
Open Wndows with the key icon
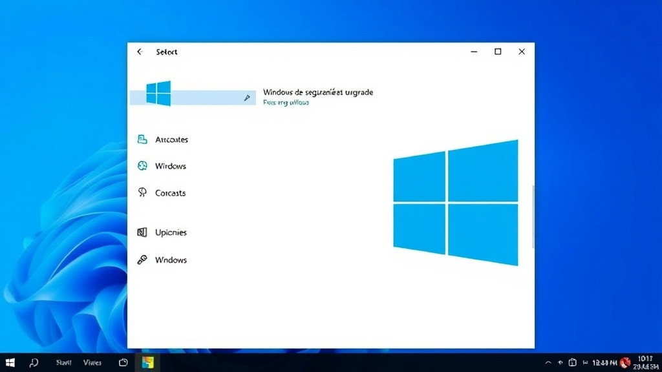[162, 260]
